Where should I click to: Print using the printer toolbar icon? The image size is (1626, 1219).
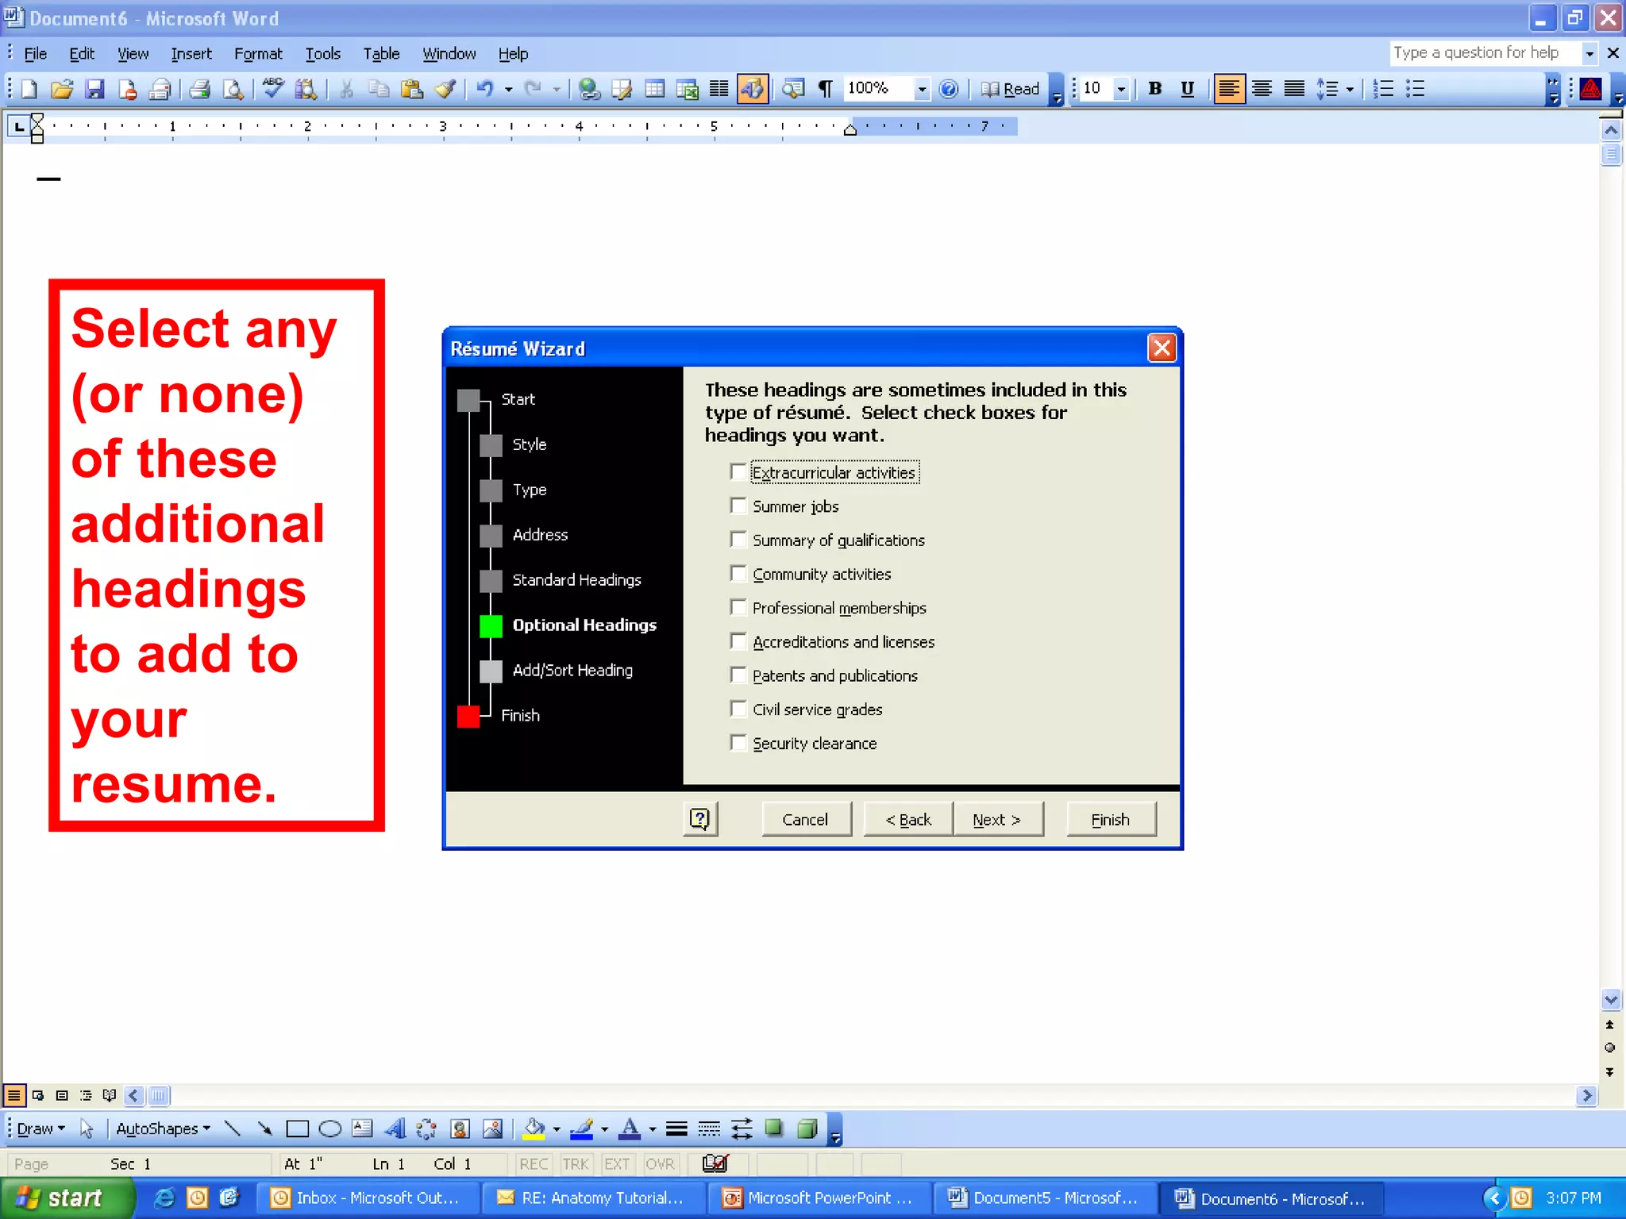click(x=200, y=89)
